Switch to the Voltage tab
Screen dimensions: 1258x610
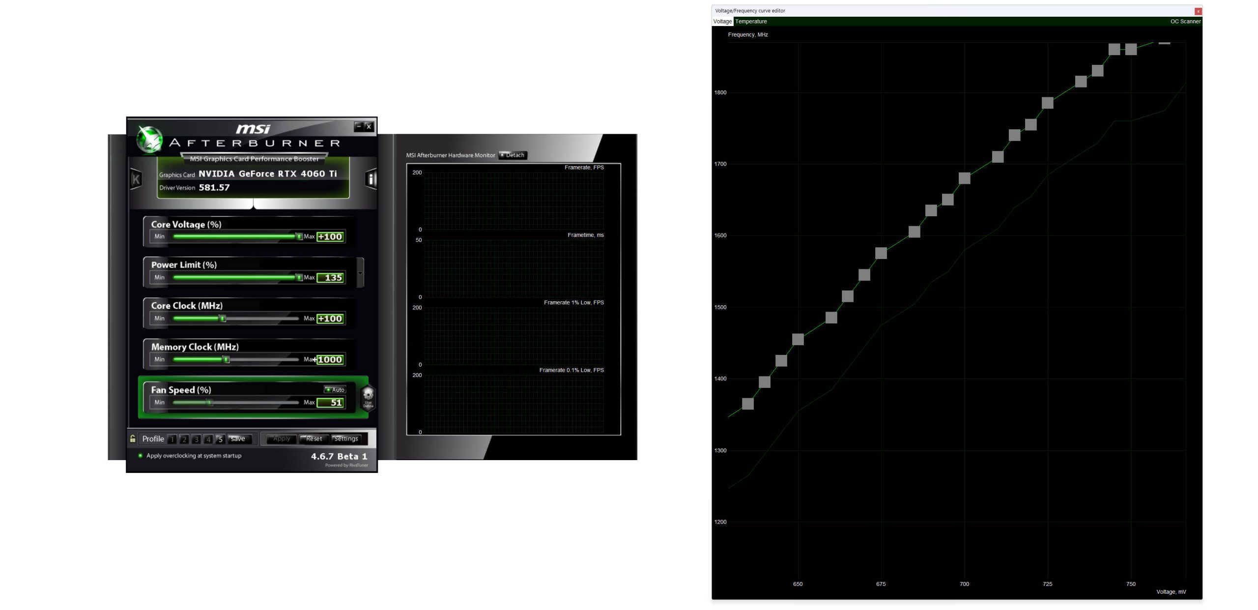click(722, 22)
